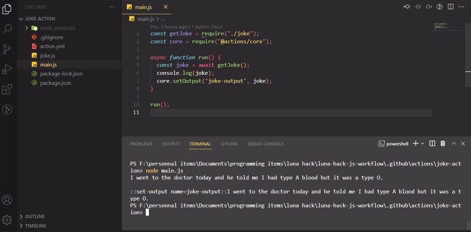
Task: Click the run function name on line 4
Action: [203, 57]
